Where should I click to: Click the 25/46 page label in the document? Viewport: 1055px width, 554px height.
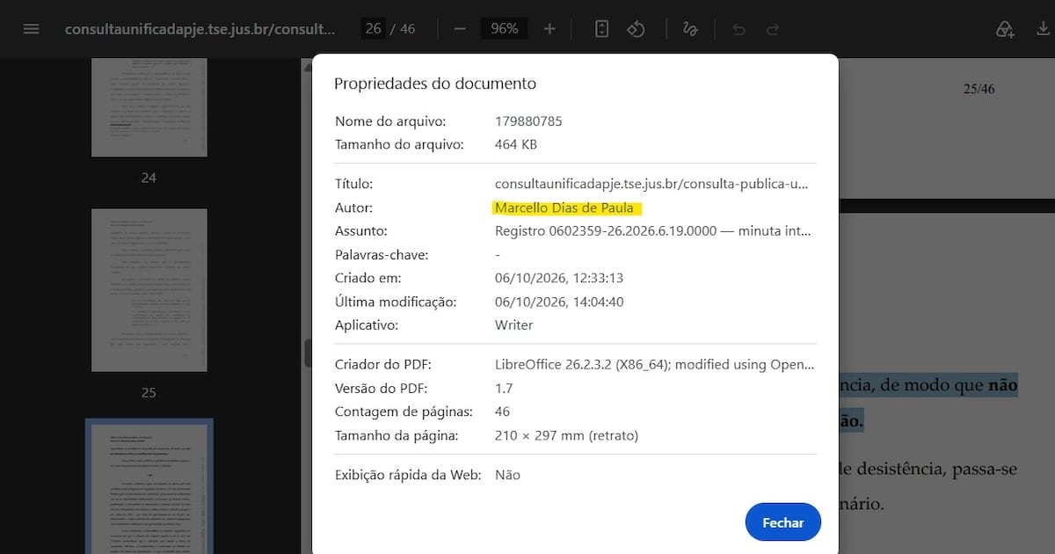click(x=979, y=89)
